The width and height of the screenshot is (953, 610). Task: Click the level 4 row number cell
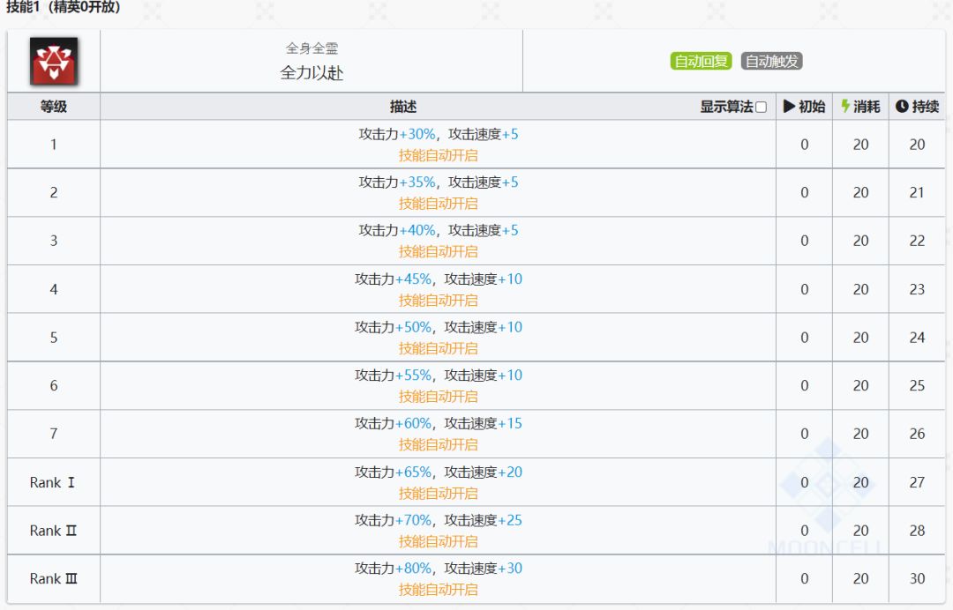(x=54, y=289)
